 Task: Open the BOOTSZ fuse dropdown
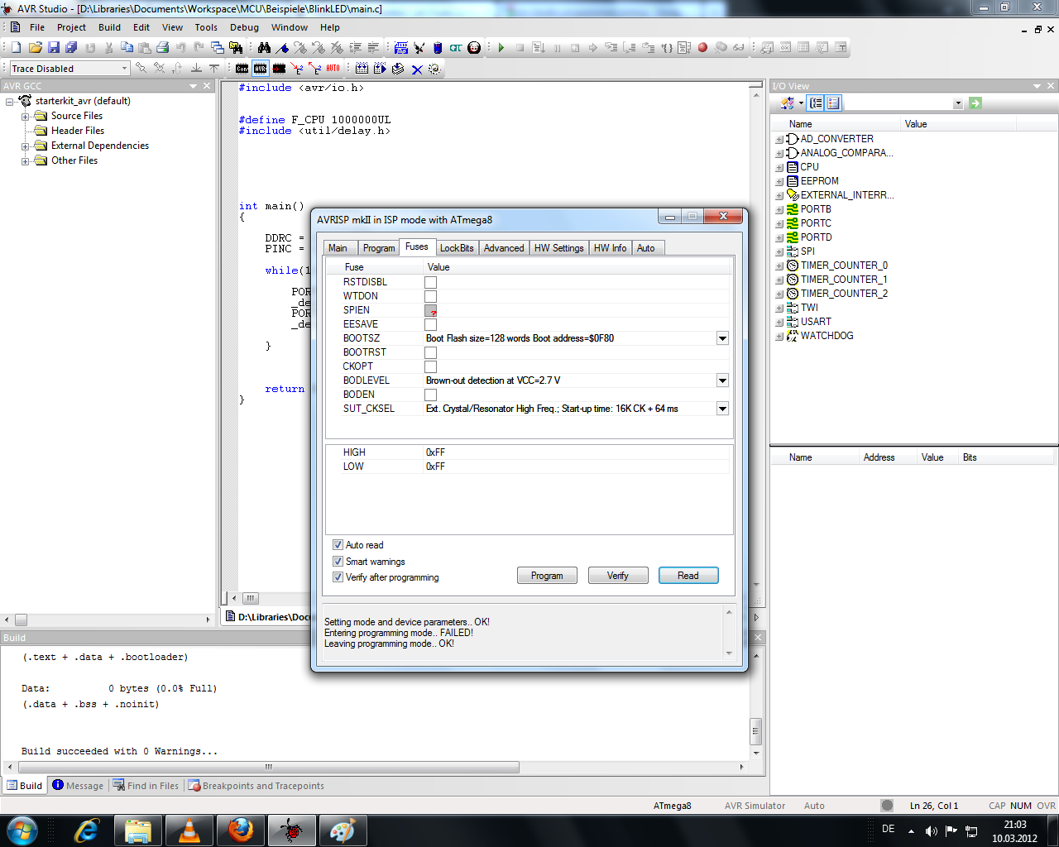point(722,338)
